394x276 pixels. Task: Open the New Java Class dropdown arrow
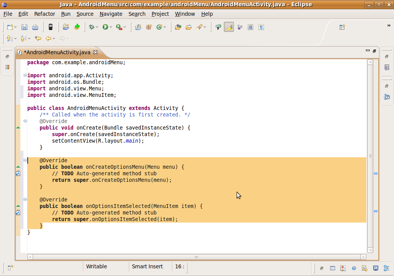point(165,27)
